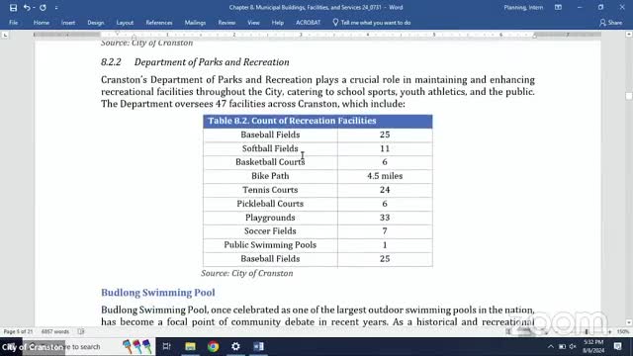The width and height of the screenshot is (633, 356).
Task: Open Settings gear on the taskbar
Action: (x=235, y=346)
